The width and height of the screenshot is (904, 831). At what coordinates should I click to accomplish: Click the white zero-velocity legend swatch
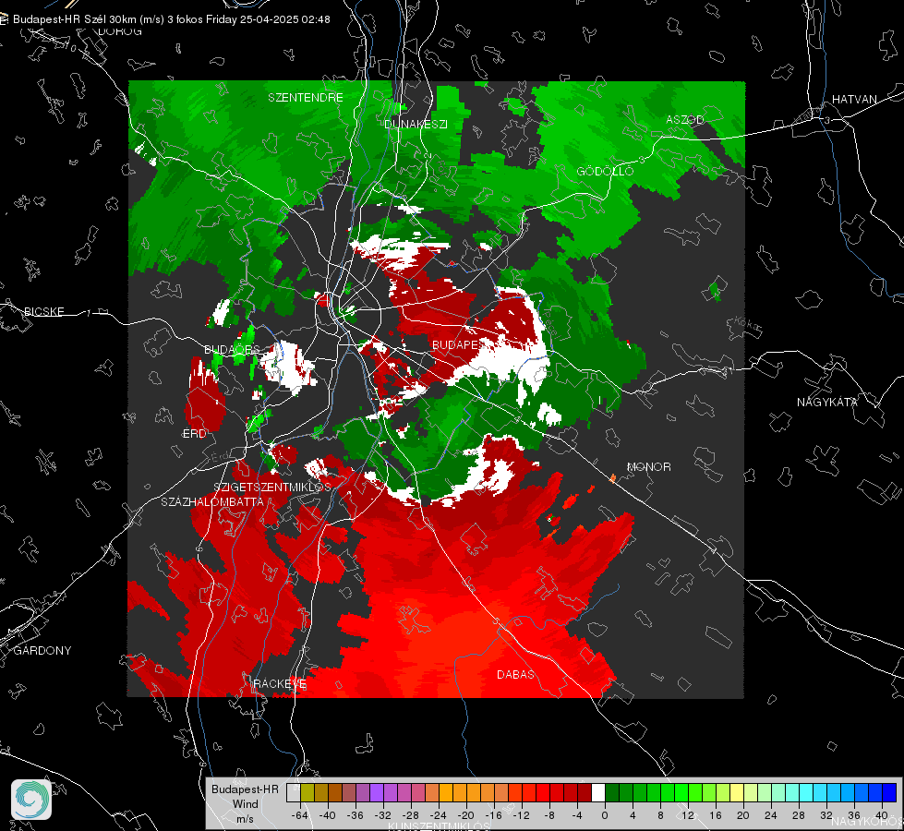598,792
